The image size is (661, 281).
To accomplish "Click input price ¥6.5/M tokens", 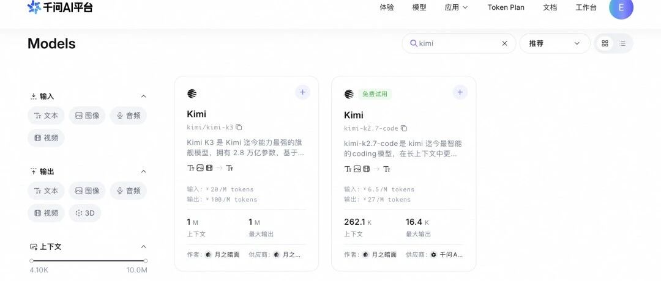I will 379,189.
